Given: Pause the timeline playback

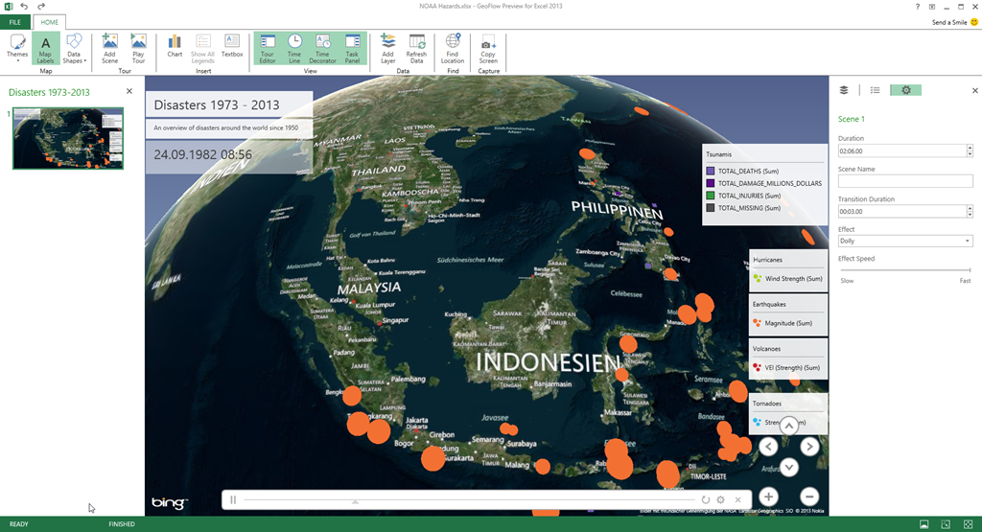Looking at the screenshot, I should 233,499.
